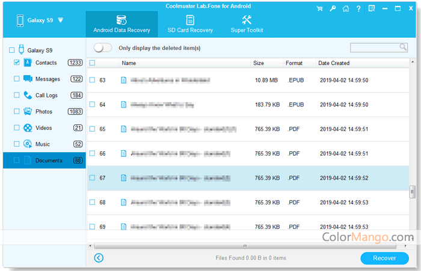Go to the home page icon

(345, 9)
